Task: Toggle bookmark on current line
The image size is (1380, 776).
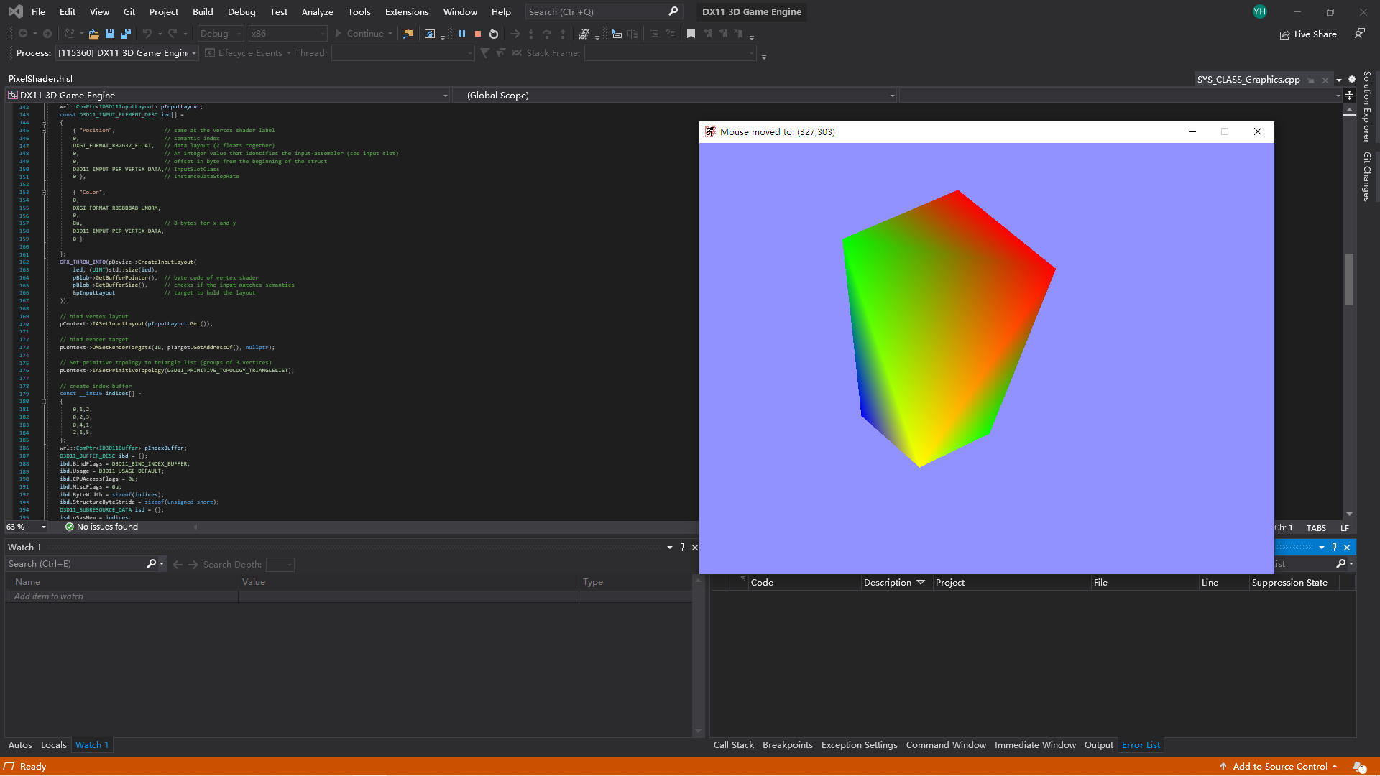Action: click(x=691, y=34)
